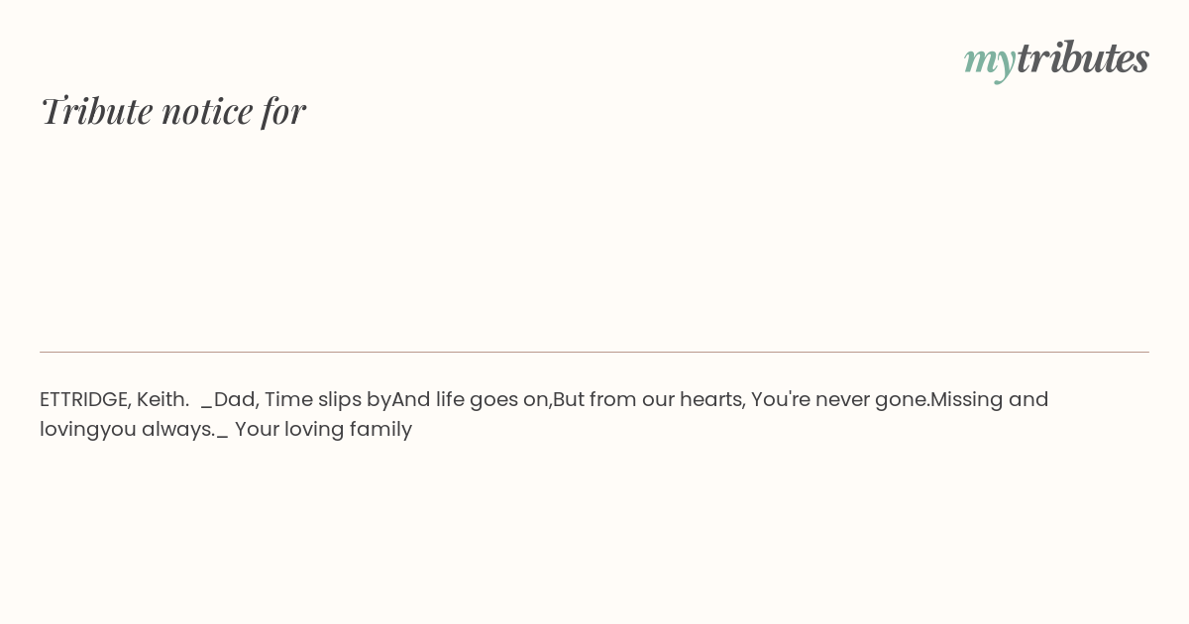Click the horizontal divider line
The width and height of the screenshot is (1189, 624).
[x=594, y=352]
